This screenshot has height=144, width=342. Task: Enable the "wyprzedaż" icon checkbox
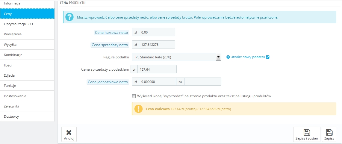point(134,96)
